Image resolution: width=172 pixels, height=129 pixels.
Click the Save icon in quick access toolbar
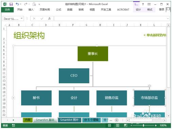(11, 4)
